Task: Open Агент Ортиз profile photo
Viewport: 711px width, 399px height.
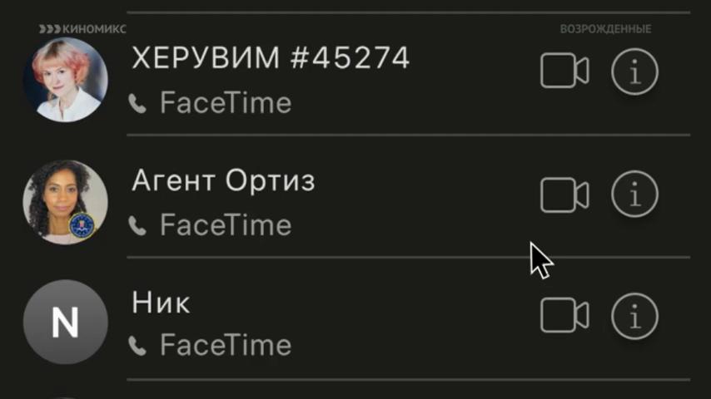Action: click(65, 202)
